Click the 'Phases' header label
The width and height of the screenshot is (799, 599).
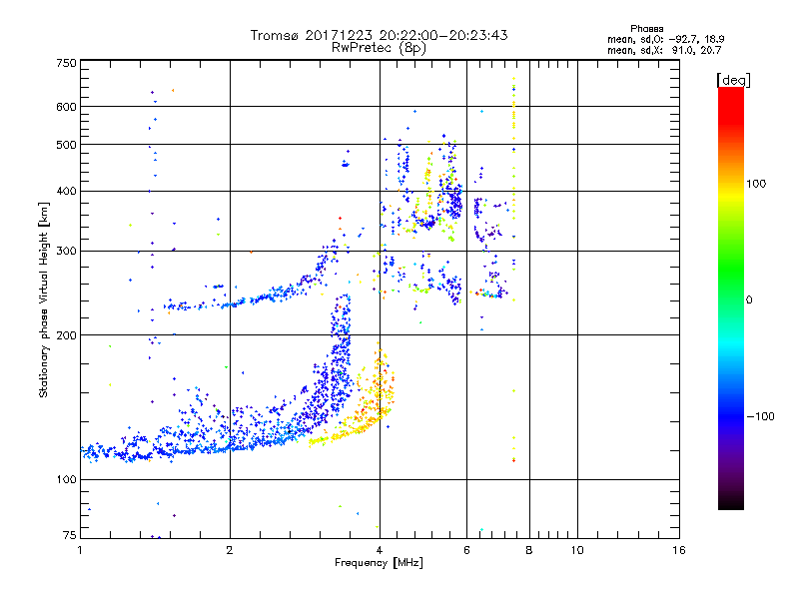pos(646,29)
